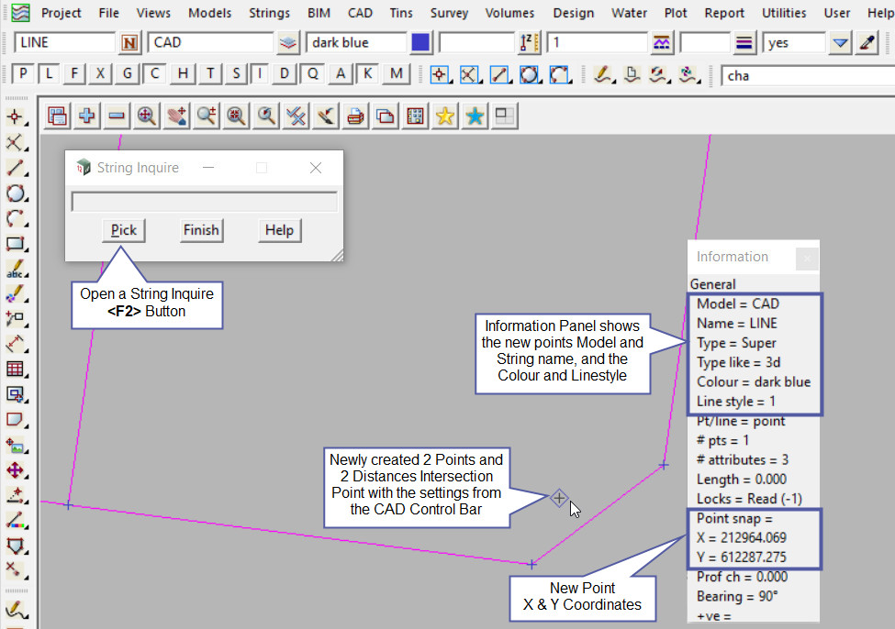Click the view zoom-out minus icon
Screen dimensions: 895x629
(117, 116)
